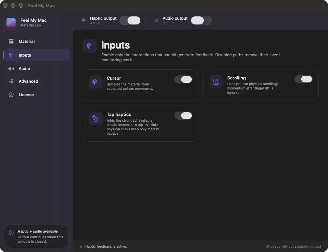This screenshot has width=328, height=252.
Task: Close the Feel My Mac window
Action: coord(5,5)
